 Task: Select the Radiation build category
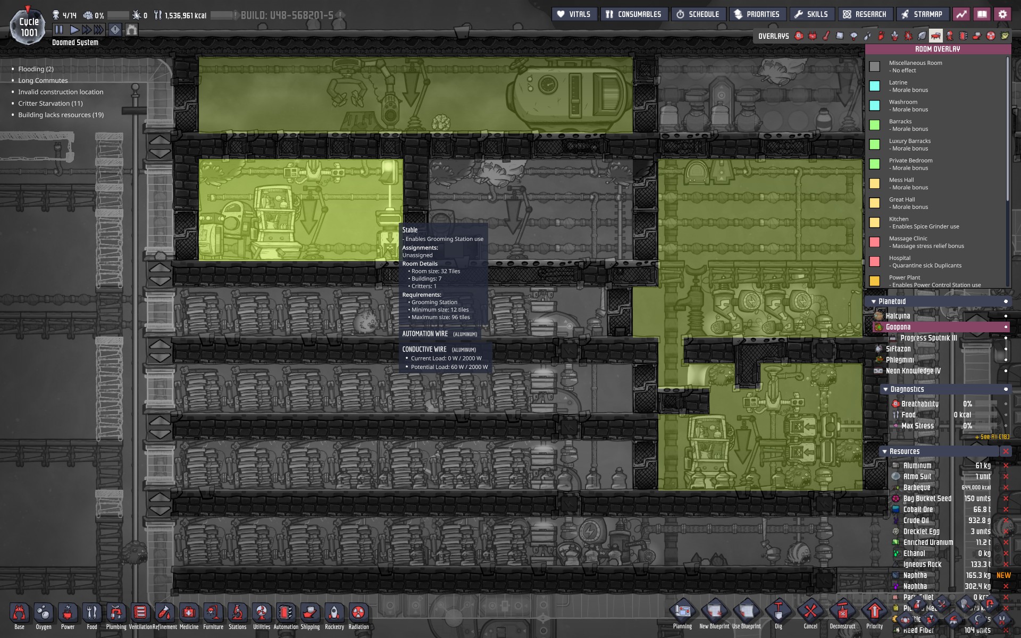click(x=358, y=613)
